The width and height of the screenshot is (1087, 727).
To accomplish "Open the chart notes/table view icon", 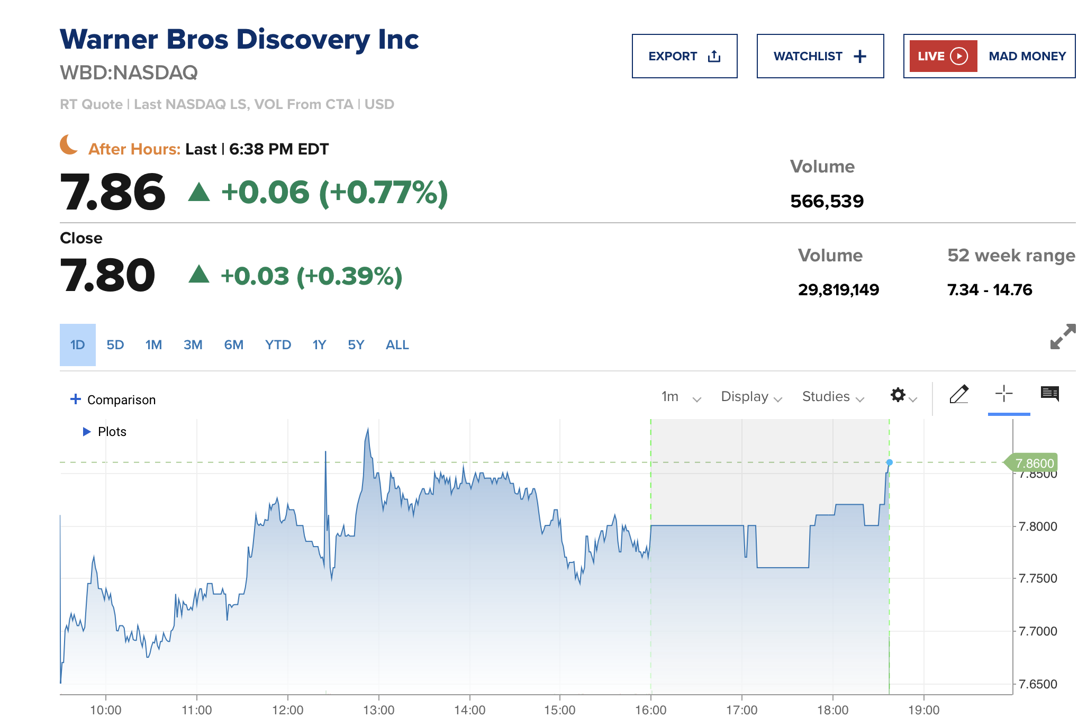I will pyautogui.click(x=1049, y=394).
